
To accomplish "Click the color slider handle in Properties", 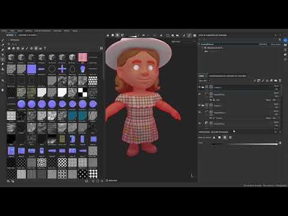I will click(x=277, y=144).
